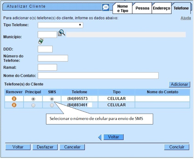
Task: Click the Remover column header
Action: point(14,92)
